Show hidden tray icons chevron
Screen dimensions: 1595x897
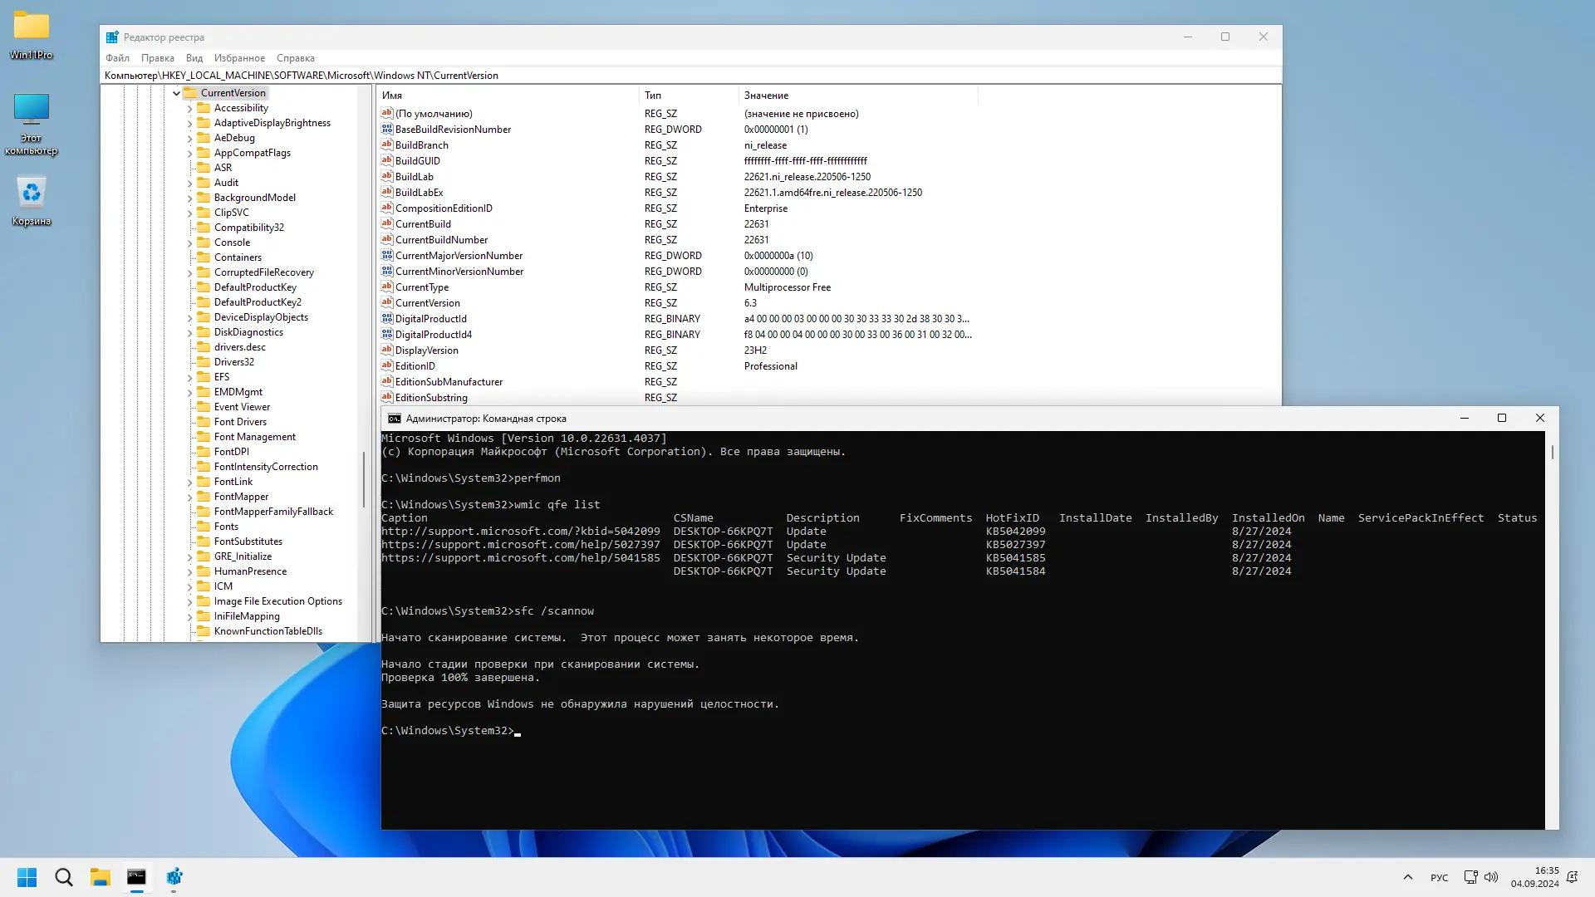tap(1407, 877)
